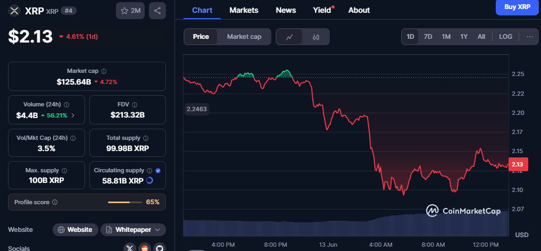The image size is (541, 251).
Task: Click the 100B XRP max supply value
Action: [46, 180]
